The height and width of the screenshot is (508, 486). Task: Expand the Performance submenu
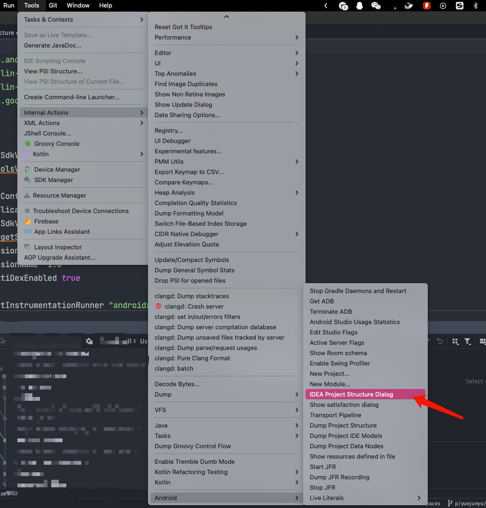(x=227, y=38)
